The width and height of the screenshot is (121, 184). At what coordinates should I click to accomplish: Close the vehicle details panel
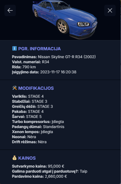110,10
